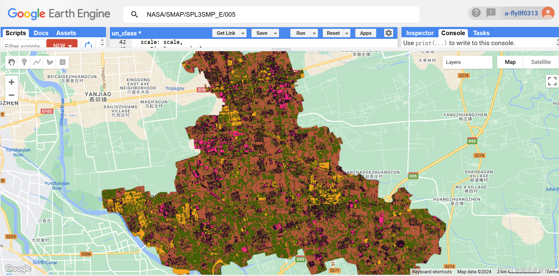Click code line number 42

click(122, 42)
